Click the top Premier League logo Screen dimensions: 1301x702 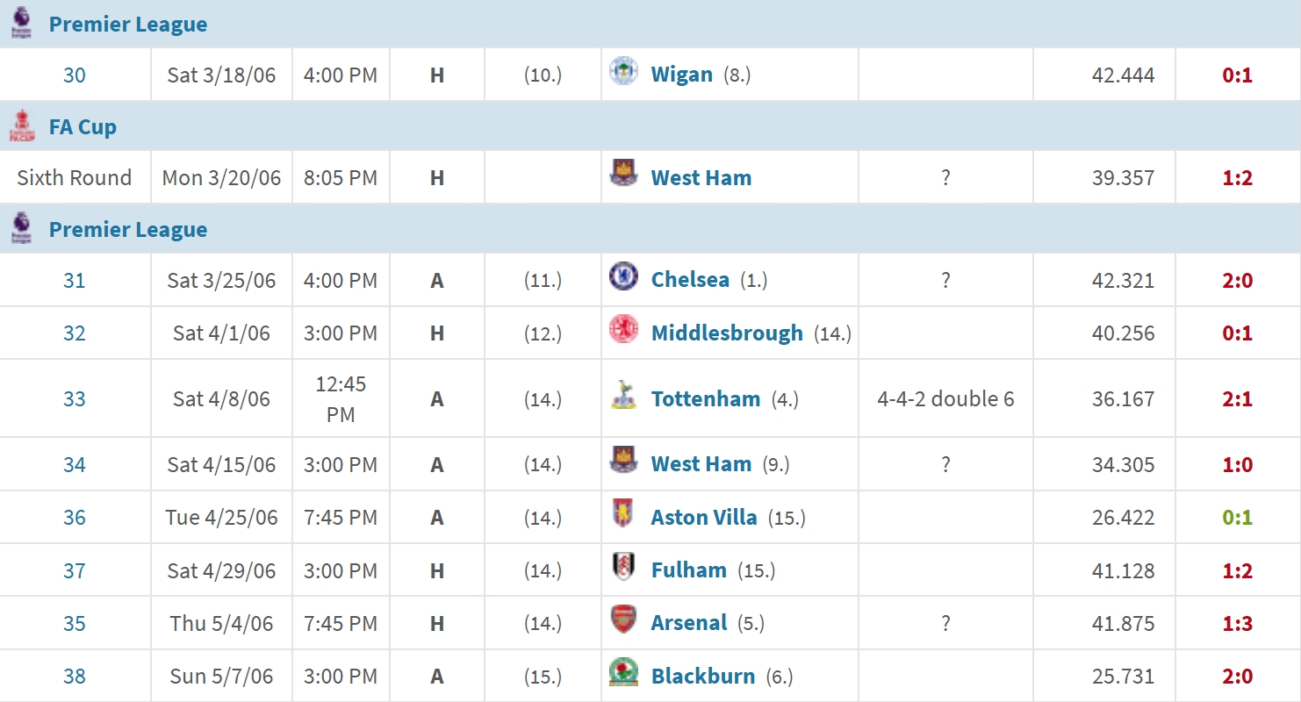(x=22, y=23)
